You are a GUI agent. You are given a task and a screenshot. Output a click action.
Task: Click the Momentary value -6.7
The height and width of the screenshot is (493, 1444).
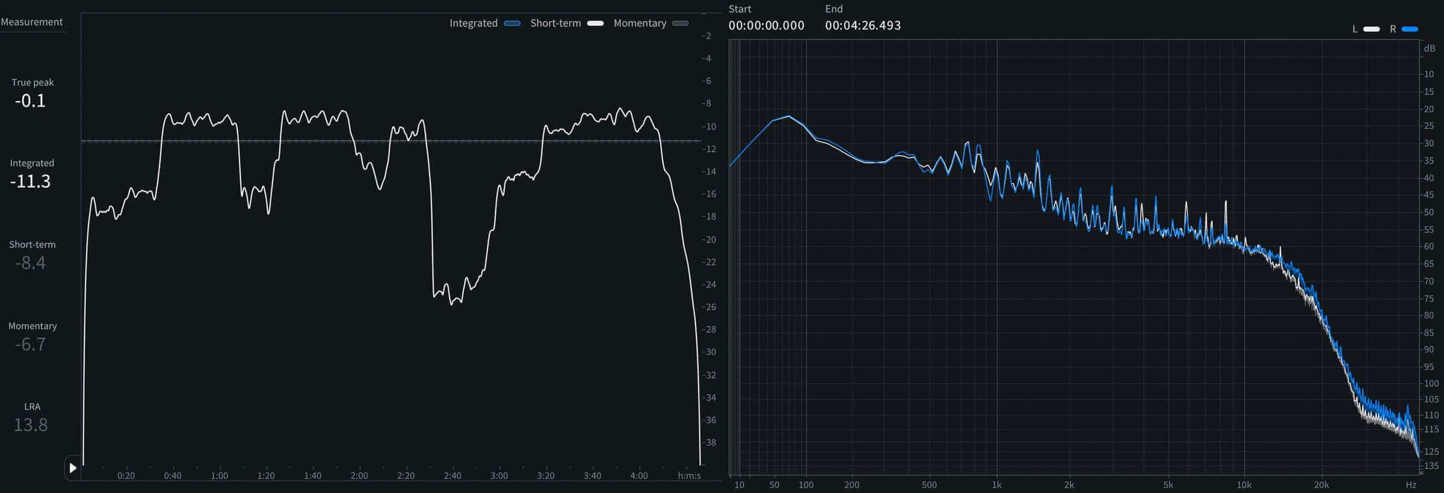coord(30,344)
